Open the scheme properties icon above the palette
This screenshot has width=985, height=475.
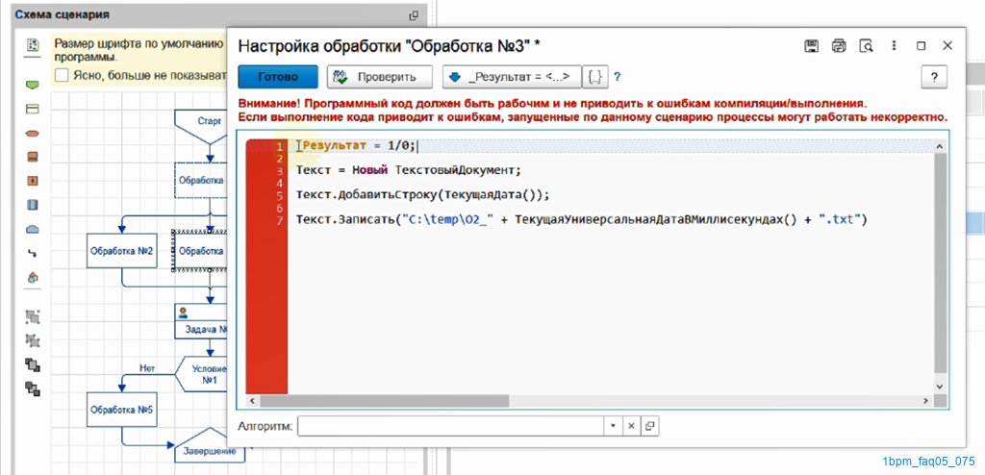pos(33,45)
